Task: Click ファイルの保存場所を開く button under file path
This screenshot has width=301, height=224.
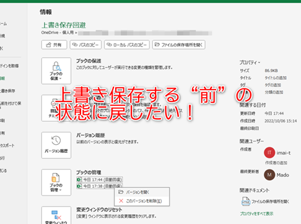Action: 179,45
